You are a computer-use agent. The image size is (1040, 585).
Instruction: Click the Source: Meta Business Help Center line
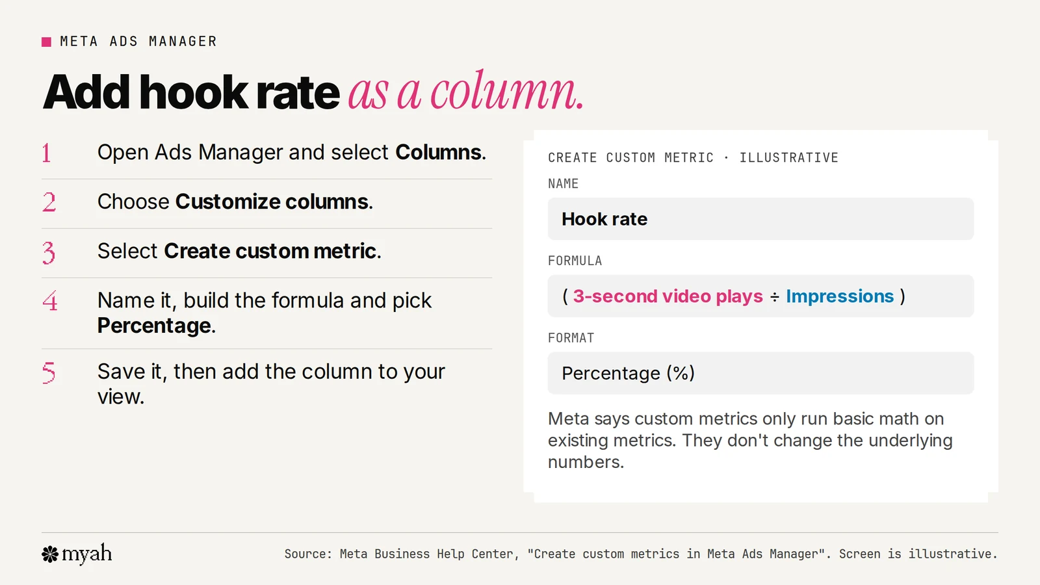pos(640,554)
